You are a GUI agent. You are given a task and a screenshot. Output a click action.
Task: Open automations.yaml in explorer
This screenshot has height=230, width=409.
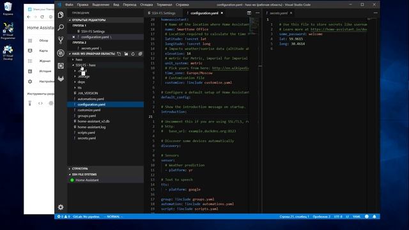point(91,99)
